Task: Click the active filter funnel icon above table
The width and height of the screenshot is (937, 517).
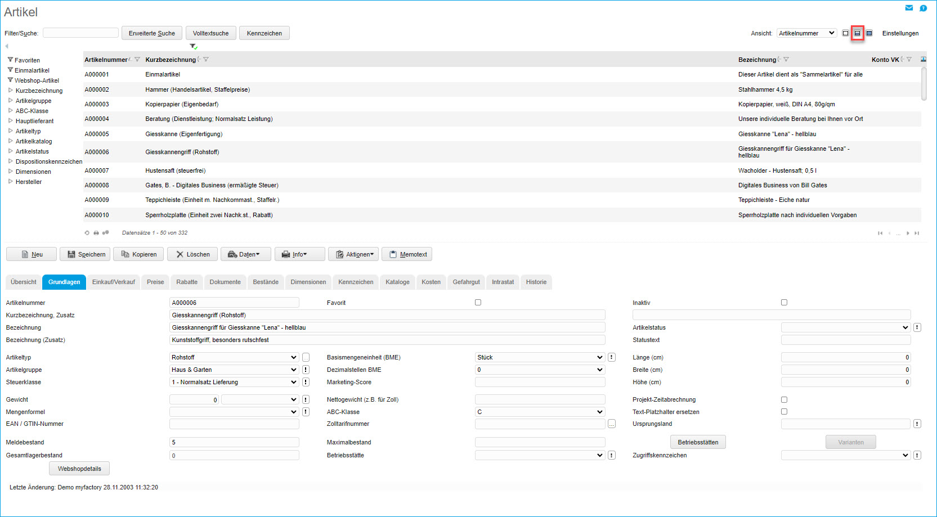Action: tap(193, 46)
